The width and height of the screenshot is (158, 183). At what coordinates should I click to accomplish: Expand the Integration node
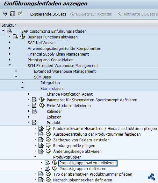click(23, 83)
